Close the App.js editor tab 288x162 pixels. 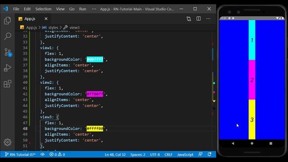[46, 19]
